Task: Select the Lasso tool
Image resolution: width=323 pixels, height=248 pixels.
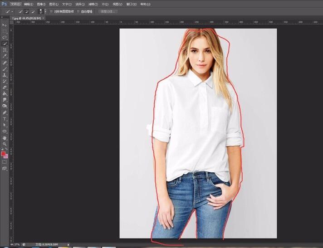Action: click(5, 37)
